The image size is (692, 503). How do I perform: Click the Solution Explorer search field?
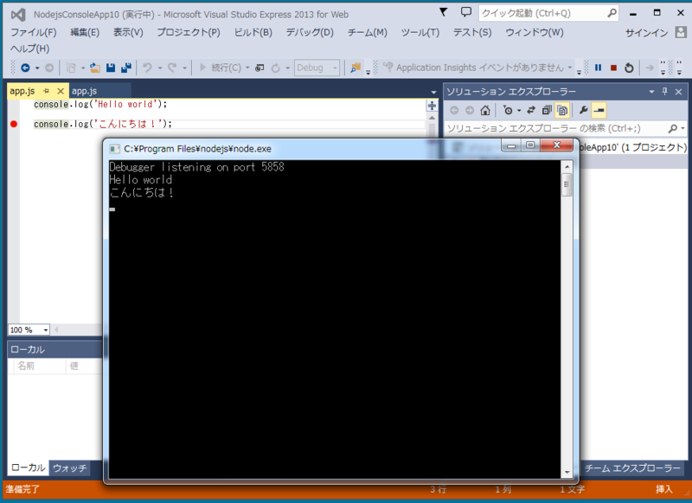coord(566,128)
